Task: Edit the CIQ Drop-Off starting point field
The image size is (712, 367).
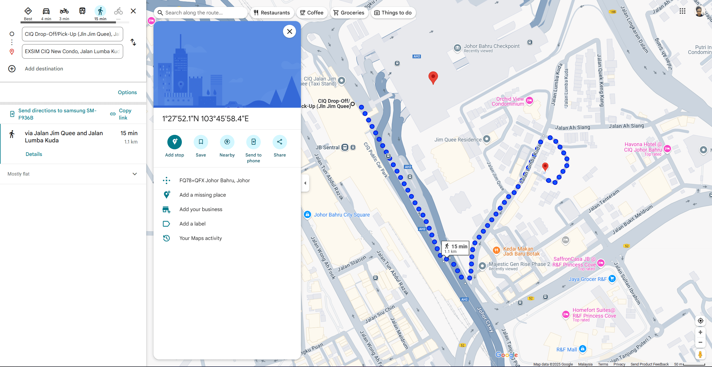Action: 73,34
